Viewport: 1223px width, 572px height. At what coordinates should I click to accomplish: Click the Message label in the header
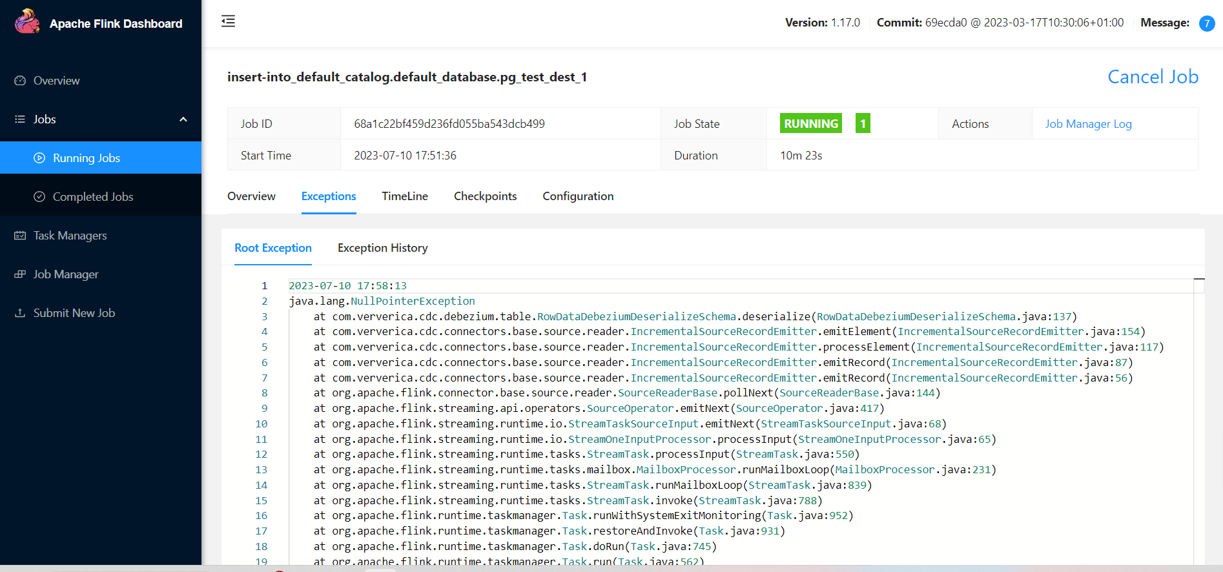1165,23
